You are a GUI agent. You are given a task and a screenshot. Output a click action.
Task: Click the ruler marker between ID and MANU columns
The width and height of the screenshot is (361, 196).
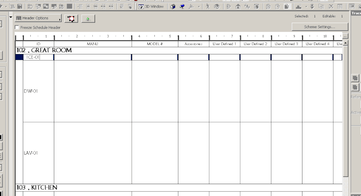[x=54, y=37]
